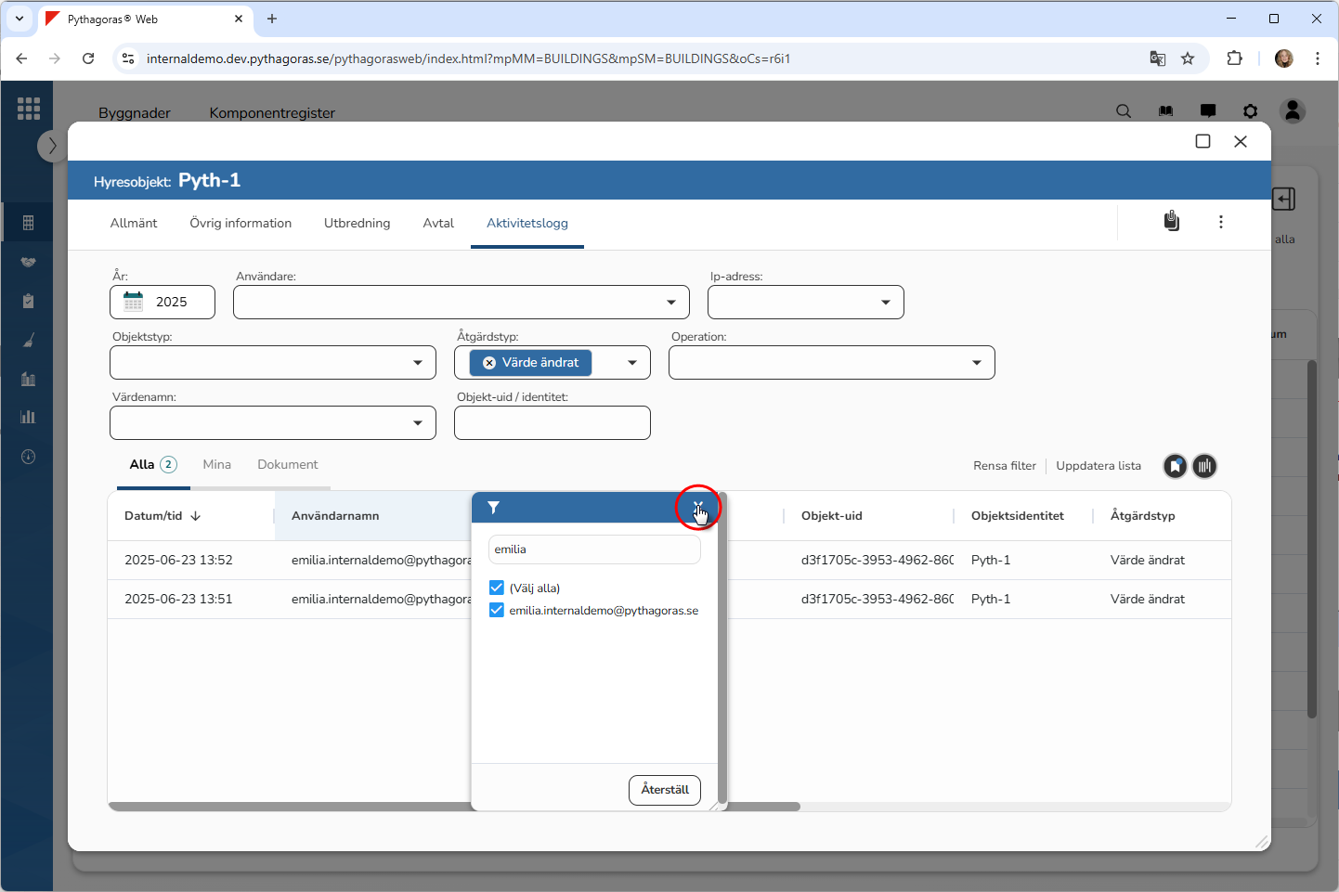Expand the Användare dropdown
Image resolution: width=1339 pixels, height=892 pixels.
(x=671, y=303)
